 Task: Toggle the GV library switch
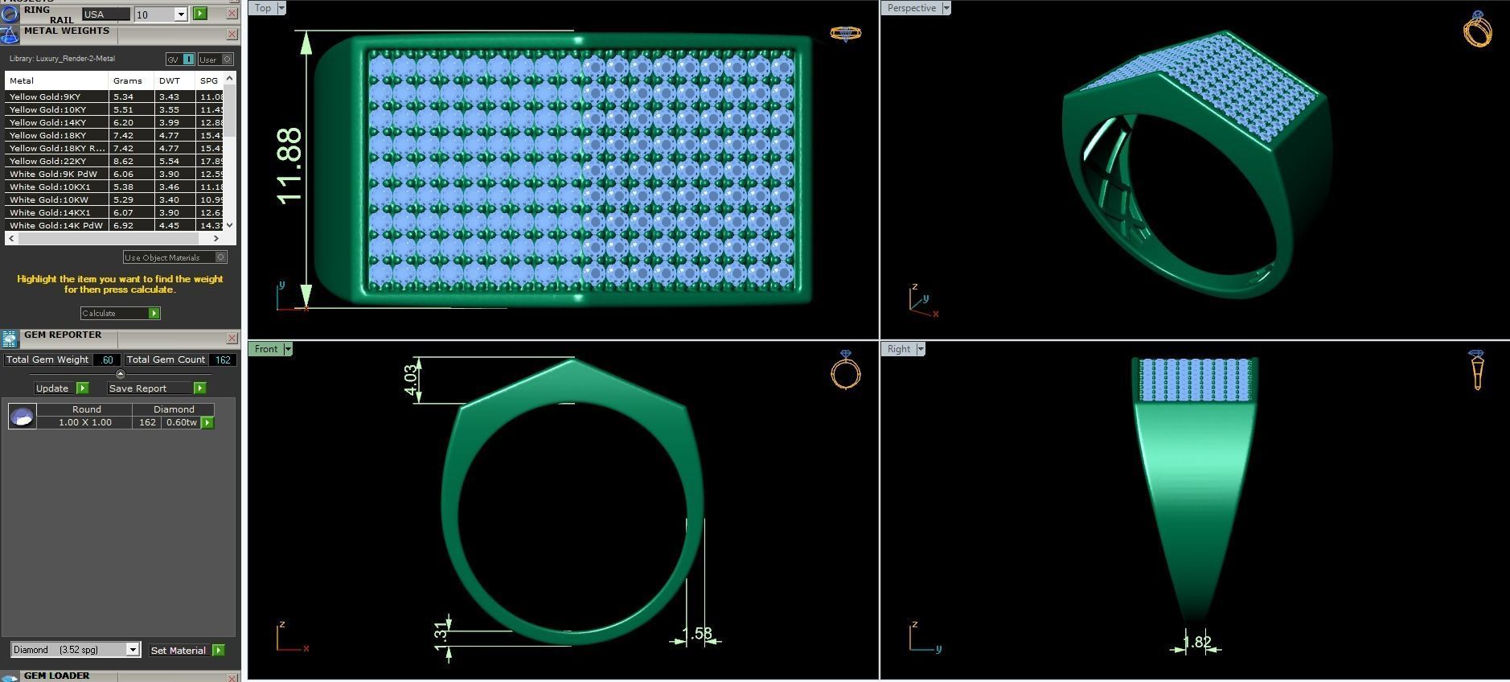coord(180,59)
